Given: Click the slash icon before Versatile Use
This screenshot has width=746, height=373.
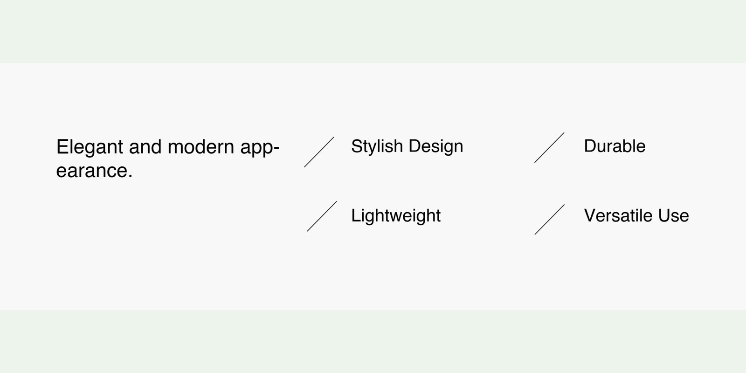Looking at the screenshot, I should click(550, 219).
